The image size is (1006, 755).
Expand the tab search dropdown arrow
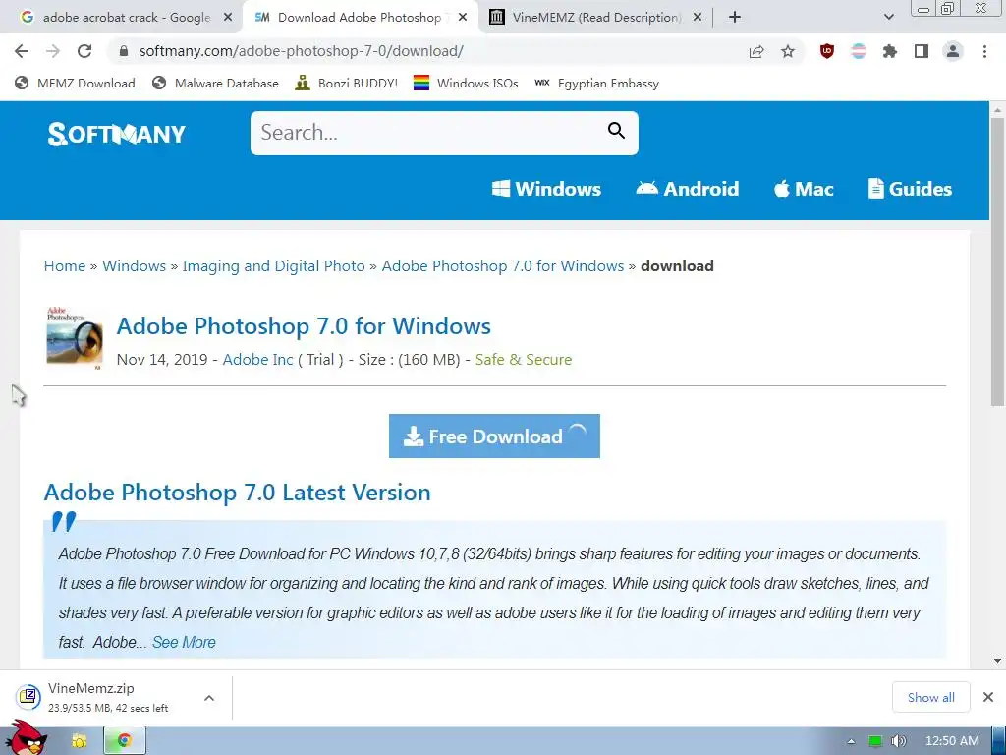[x=888, y=18]
